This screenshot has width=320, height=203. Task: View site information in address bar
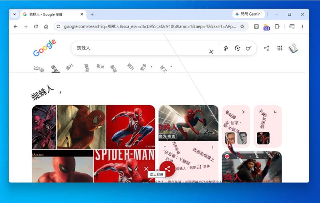[x=58, y=26]
